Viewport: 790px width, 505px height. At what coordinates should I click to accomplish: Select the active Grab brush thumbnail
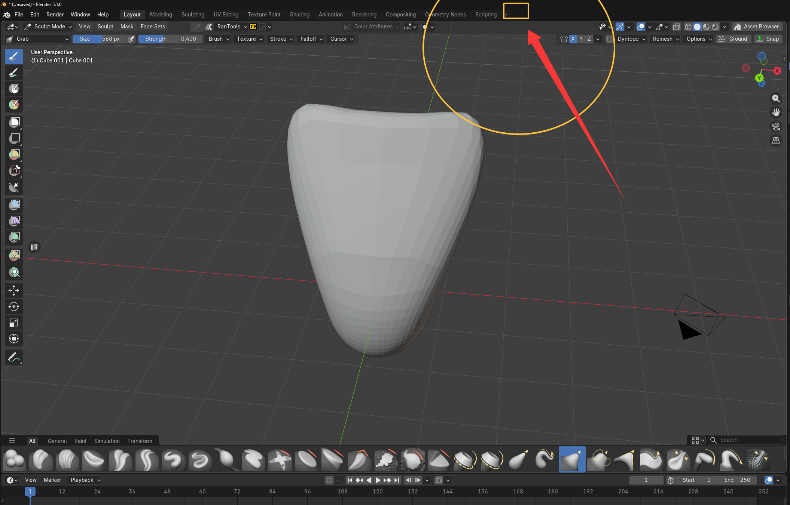(572, 459)
